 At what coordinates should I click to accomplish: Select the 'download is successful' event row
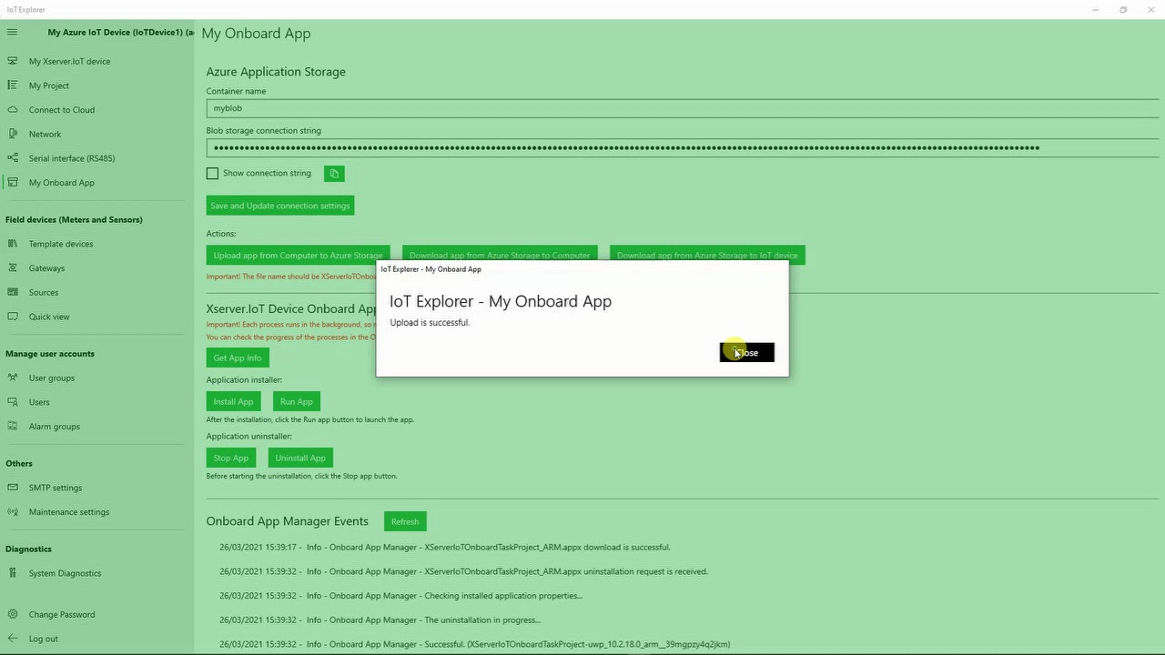pyautogui.click(x=445, y=548)
